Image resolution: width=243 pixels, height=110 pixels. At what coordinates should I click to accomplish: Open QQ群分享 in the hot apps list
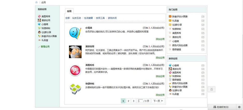click(x=177, y=25)
